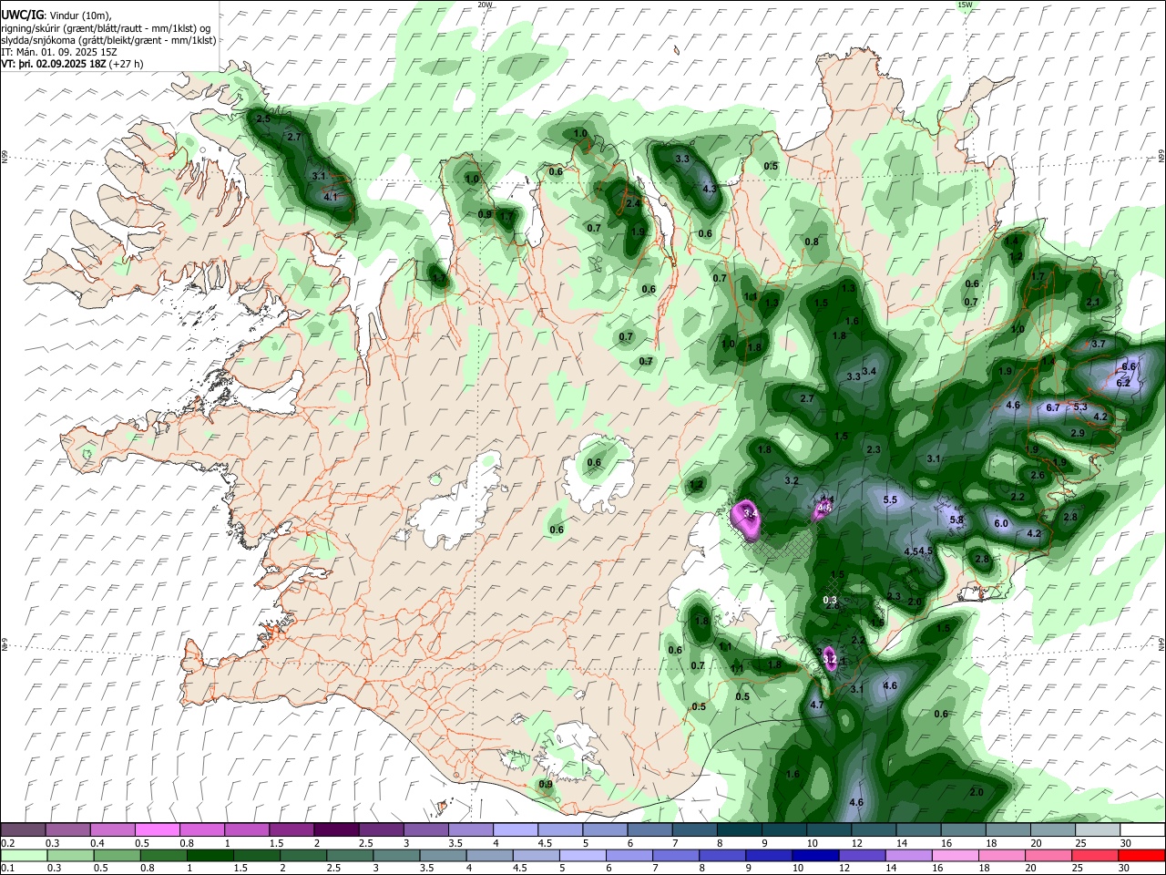The width and height of the screenshot is (1166, 875).
Task: Click the '0.1' label in the lower legend row
Action: pyautogui.click(x=7, y=868)
